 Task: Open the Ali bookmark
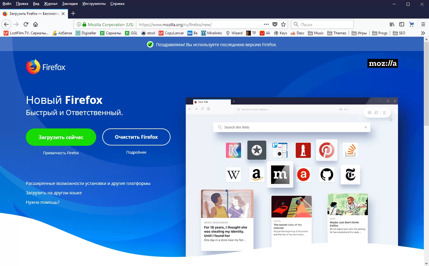[x=265, y=33]
